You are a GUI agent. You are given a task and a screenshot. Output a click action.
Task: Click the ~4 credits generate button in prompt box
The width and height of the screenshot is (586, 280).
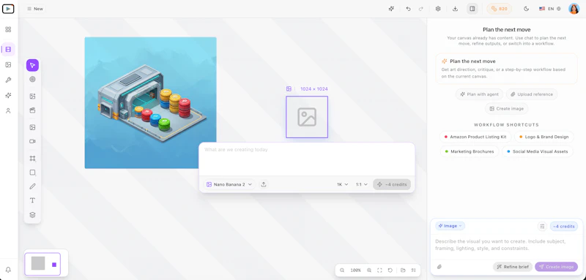tap(392, 184)
